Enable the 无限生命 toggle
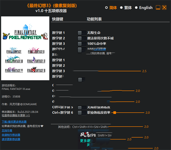This screenshot has width=171, height=150. point(82,33)
